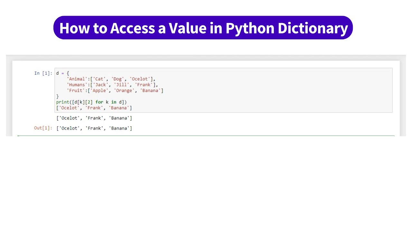Click the print([d[k][2] for k in d]) line
Viewport: 412px width, 232px height.
point(91,102)
